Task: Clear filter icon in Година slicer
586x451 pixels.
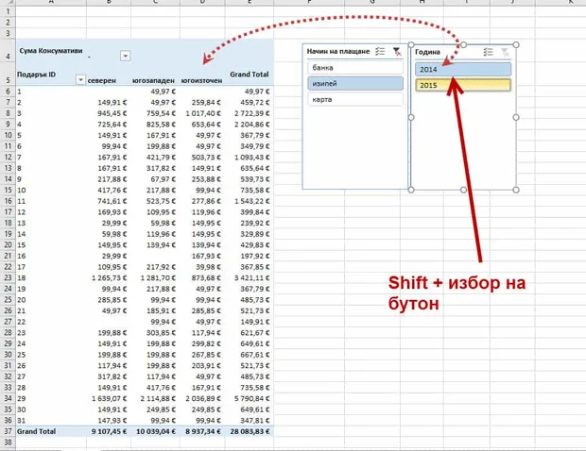Action: 505,52
